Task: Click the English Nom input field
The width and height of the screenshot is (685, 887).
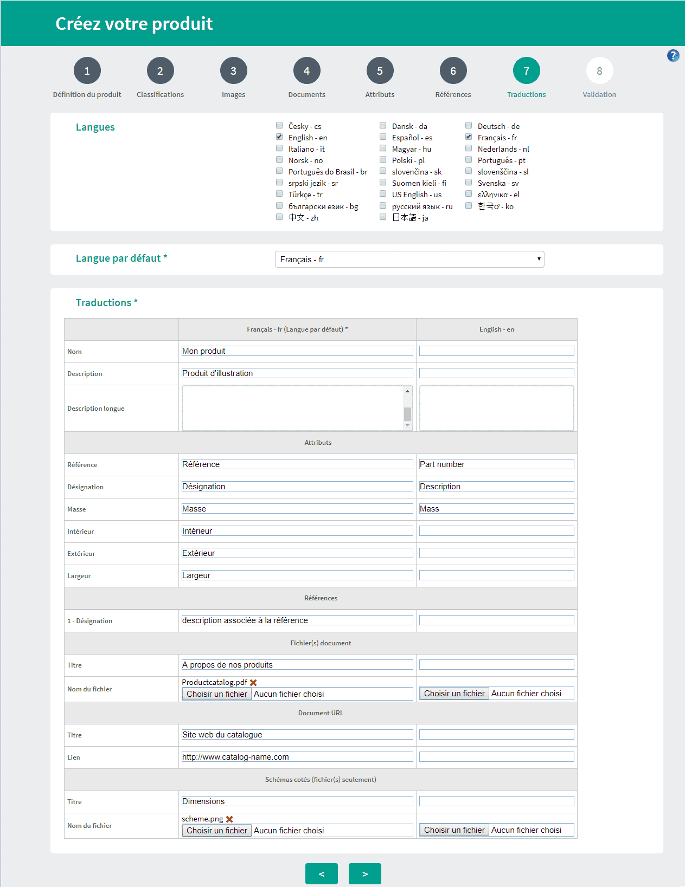Action: (x=496, y=351)
